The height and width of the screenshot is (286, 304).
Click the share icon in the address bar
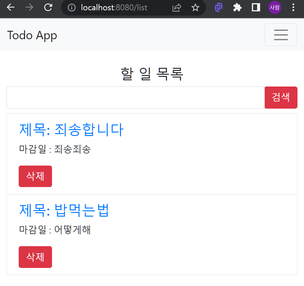pos(177,7)
